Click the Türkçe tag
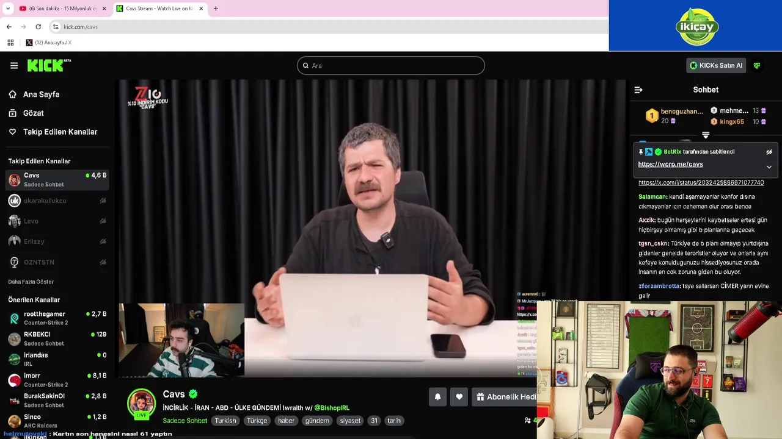This screenshot has width=782, height=439. click(x=257, y=421)
